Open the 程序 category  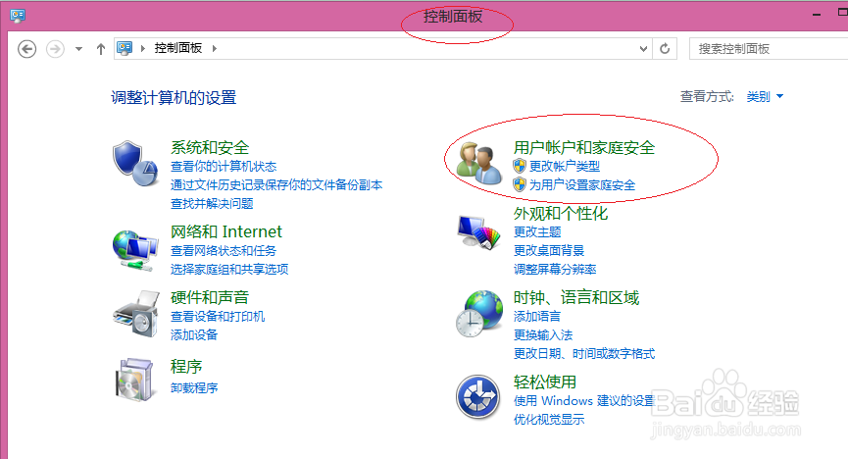pos(186,367)
